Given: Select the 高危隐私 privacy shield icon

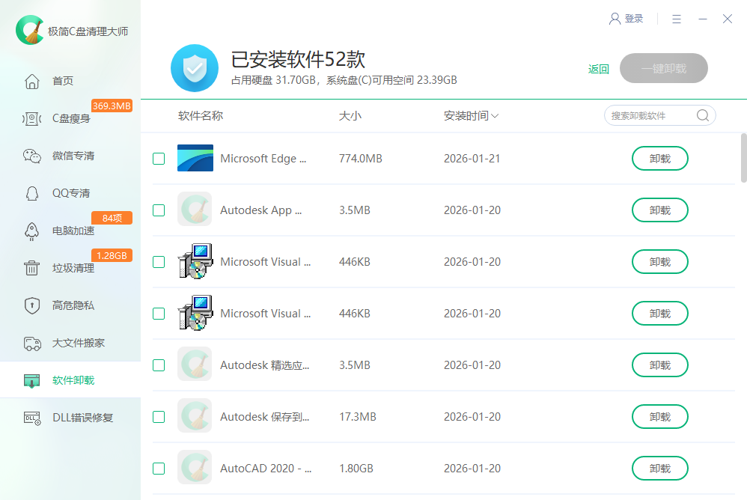Looking at the screenshot, I should click(31, 305).
